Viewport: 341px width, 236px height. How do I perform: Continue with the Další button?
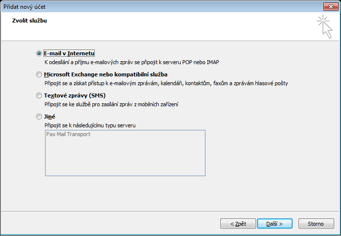[275, 224]
